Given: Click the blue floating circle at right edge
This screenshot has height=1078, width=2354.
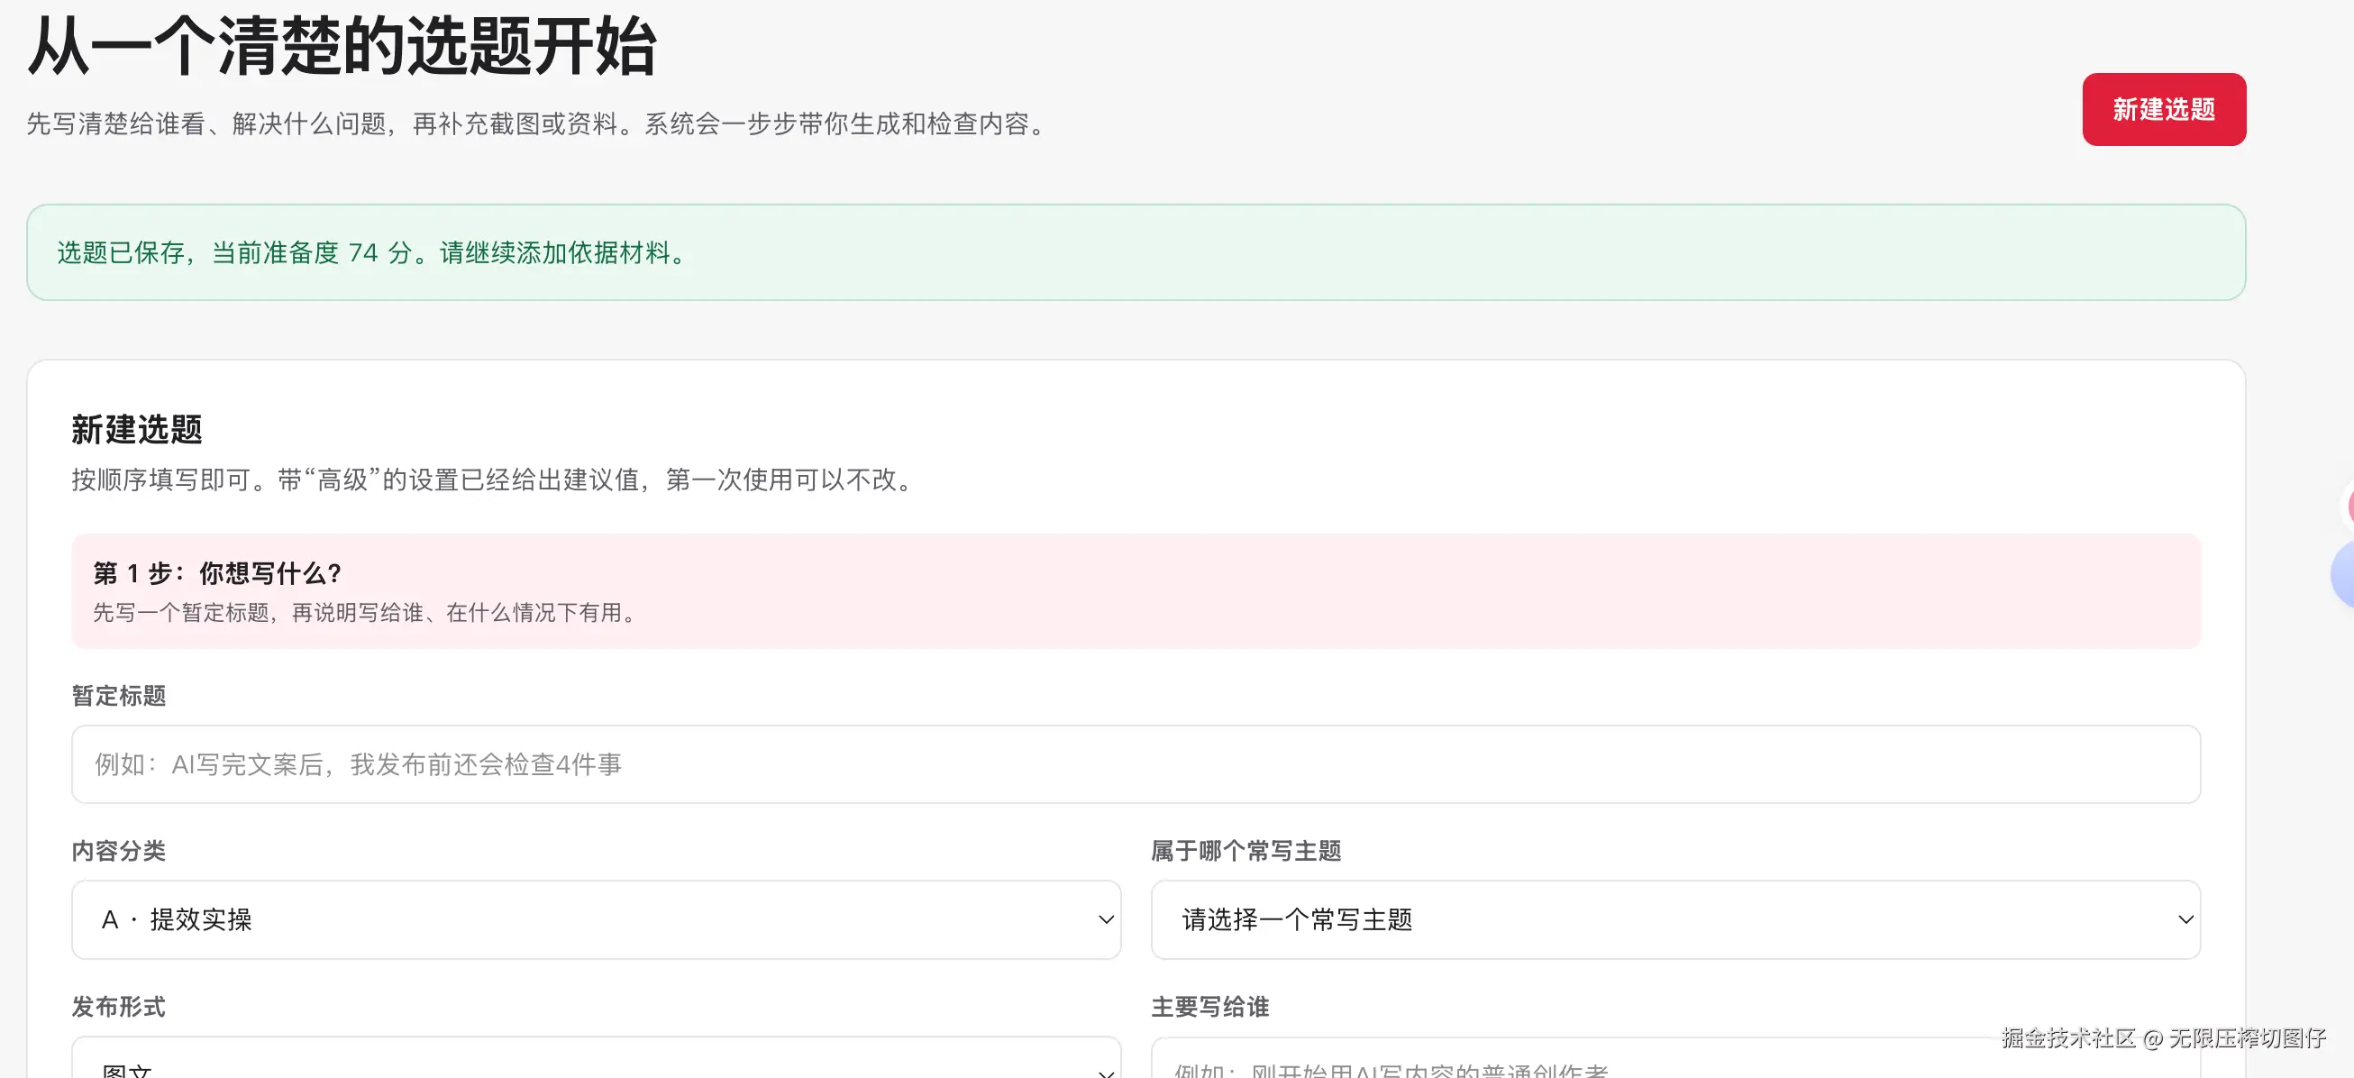Looking at the screenshot, I should pyautogui.click(x=2343, y=574).
